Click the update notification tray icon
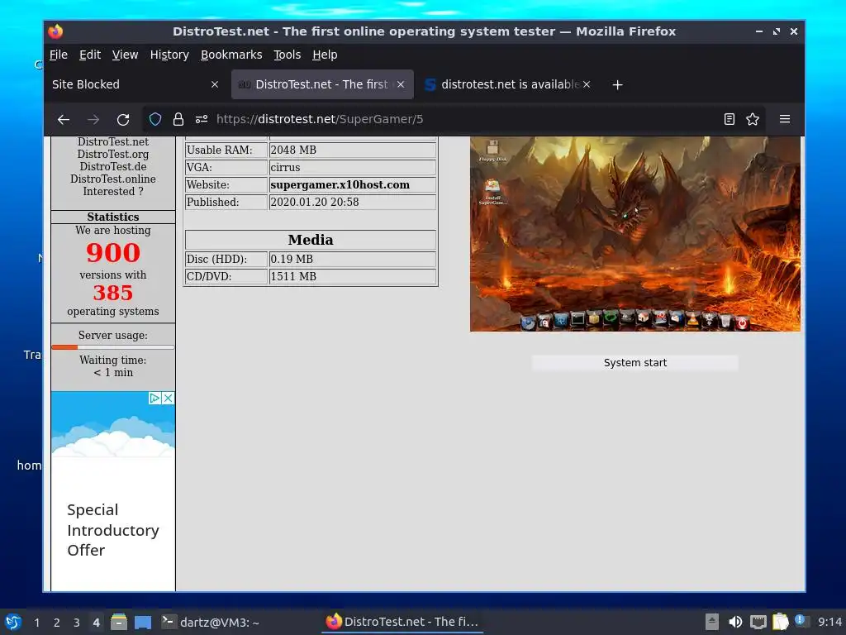This screenshot has width=846, height=635. (801, 621)
